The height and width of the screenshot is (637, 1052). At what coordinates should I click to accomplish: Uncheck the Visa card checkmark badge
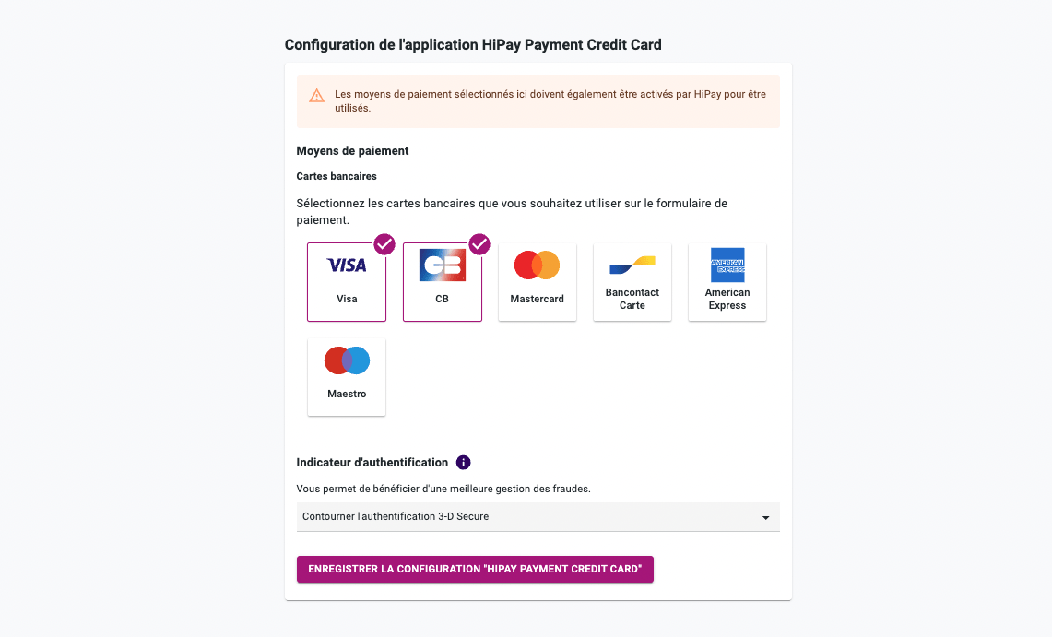tap(384, 244)
